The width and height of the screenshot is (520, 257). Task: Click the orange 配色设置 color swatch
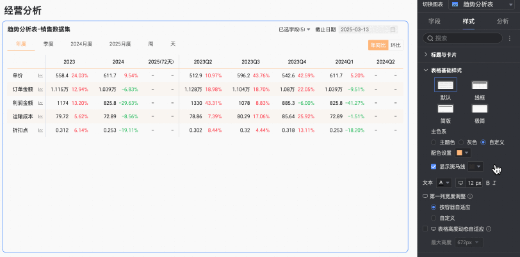pos(459,153)
